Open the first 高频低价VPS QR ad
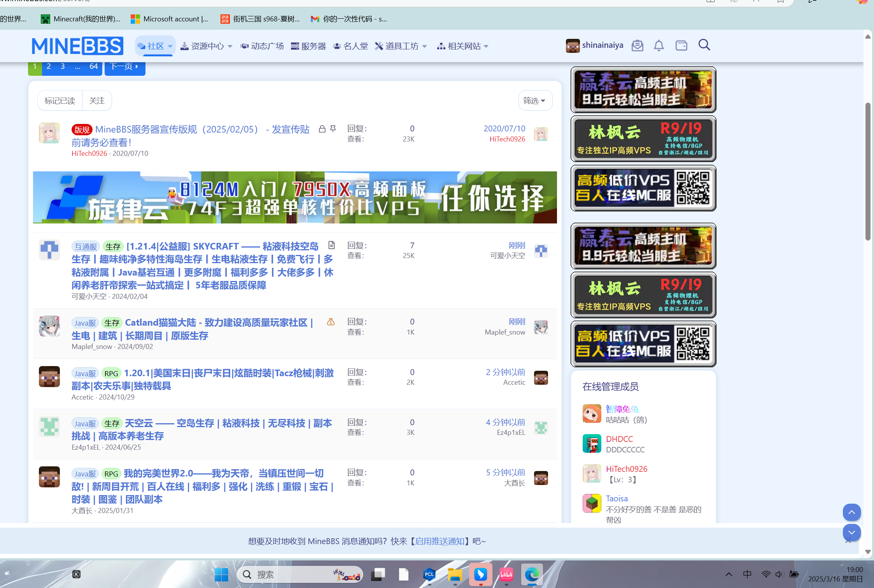Image resolution: width=874 pixels, height=588 pixels. click(x=643, y=188)
